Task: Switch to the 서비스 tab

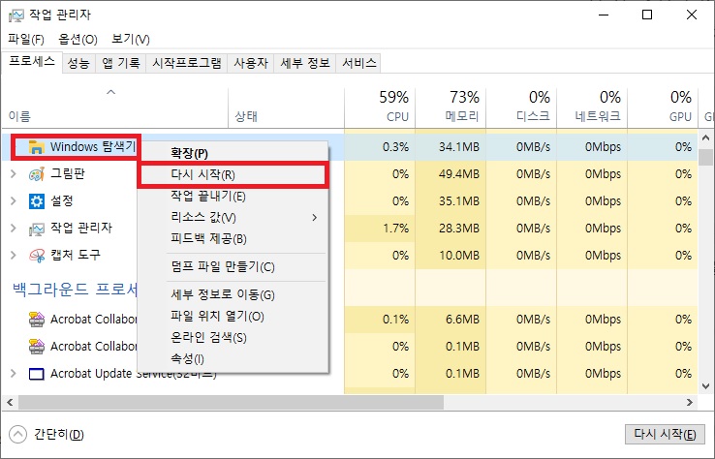Action: pyautogui.click(x=358, y=63)
